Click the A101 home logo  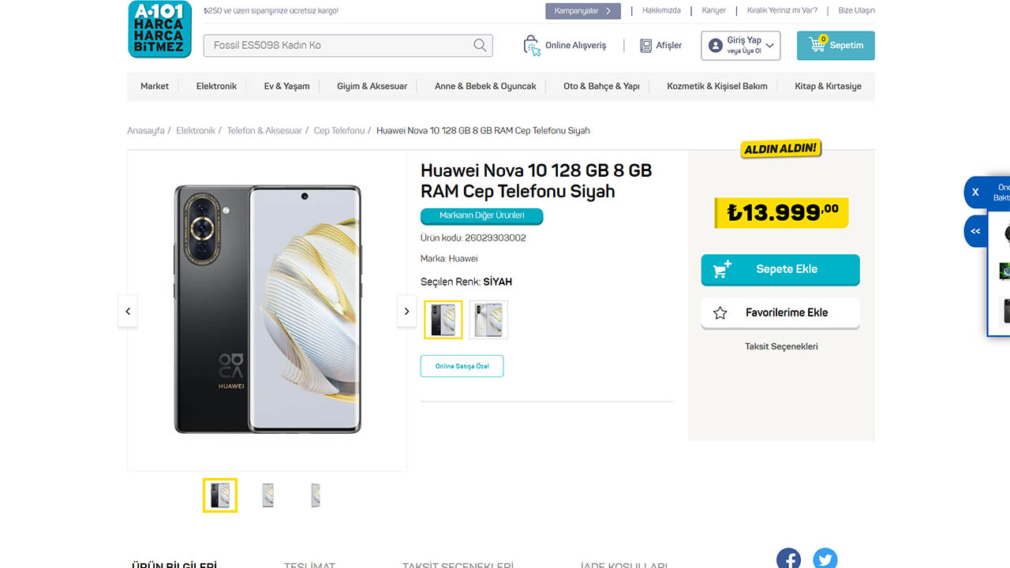159,29
